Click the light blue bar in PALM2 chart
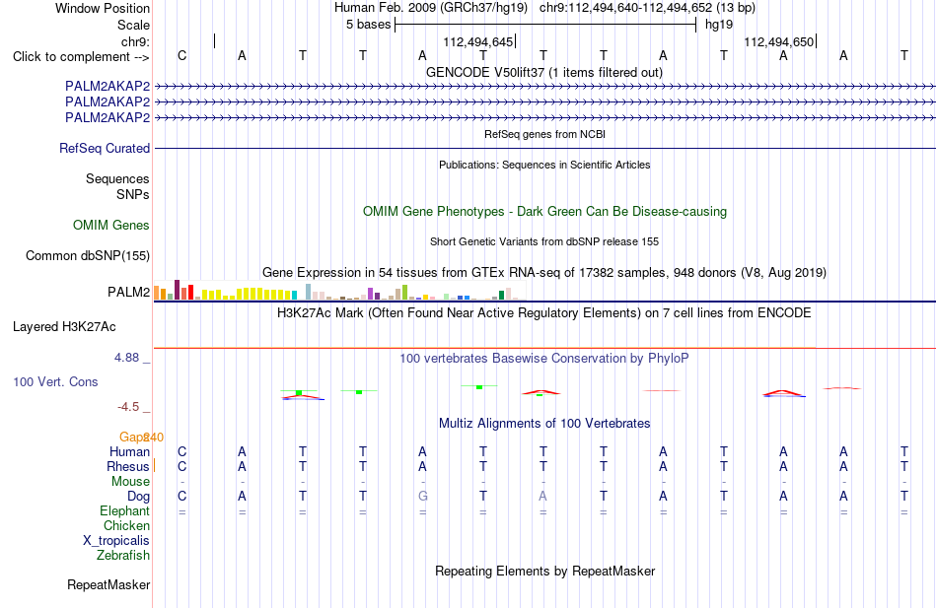 (309, 292)
